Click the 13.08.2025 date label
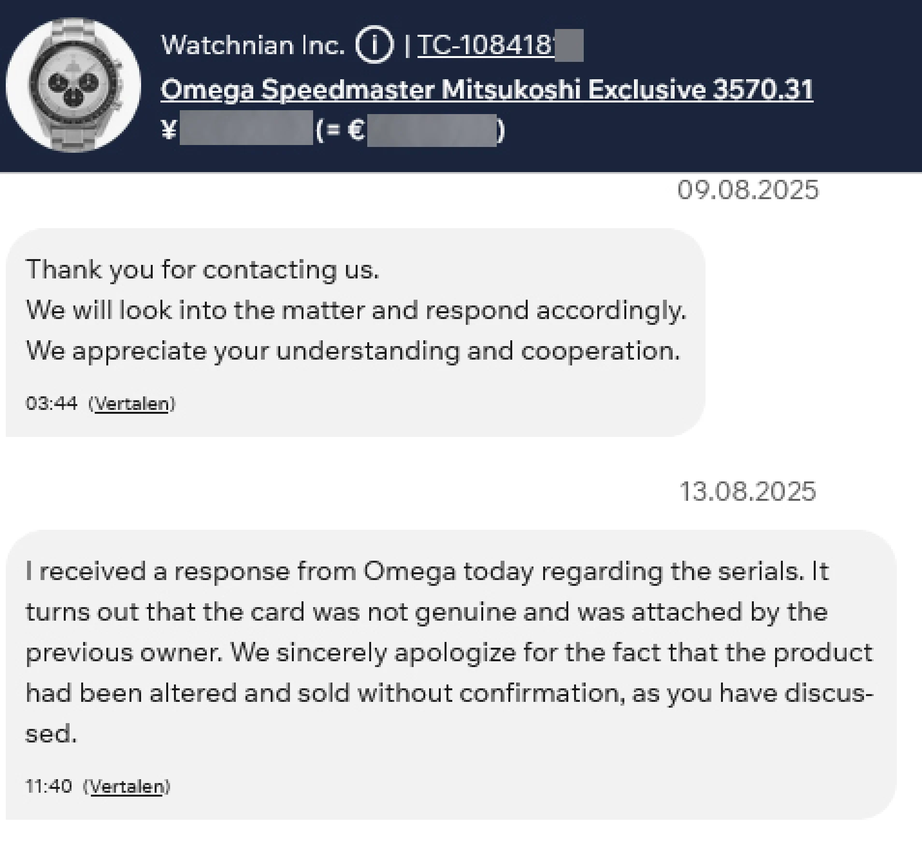Screen dimensions: 922x843 pos(748,491)
